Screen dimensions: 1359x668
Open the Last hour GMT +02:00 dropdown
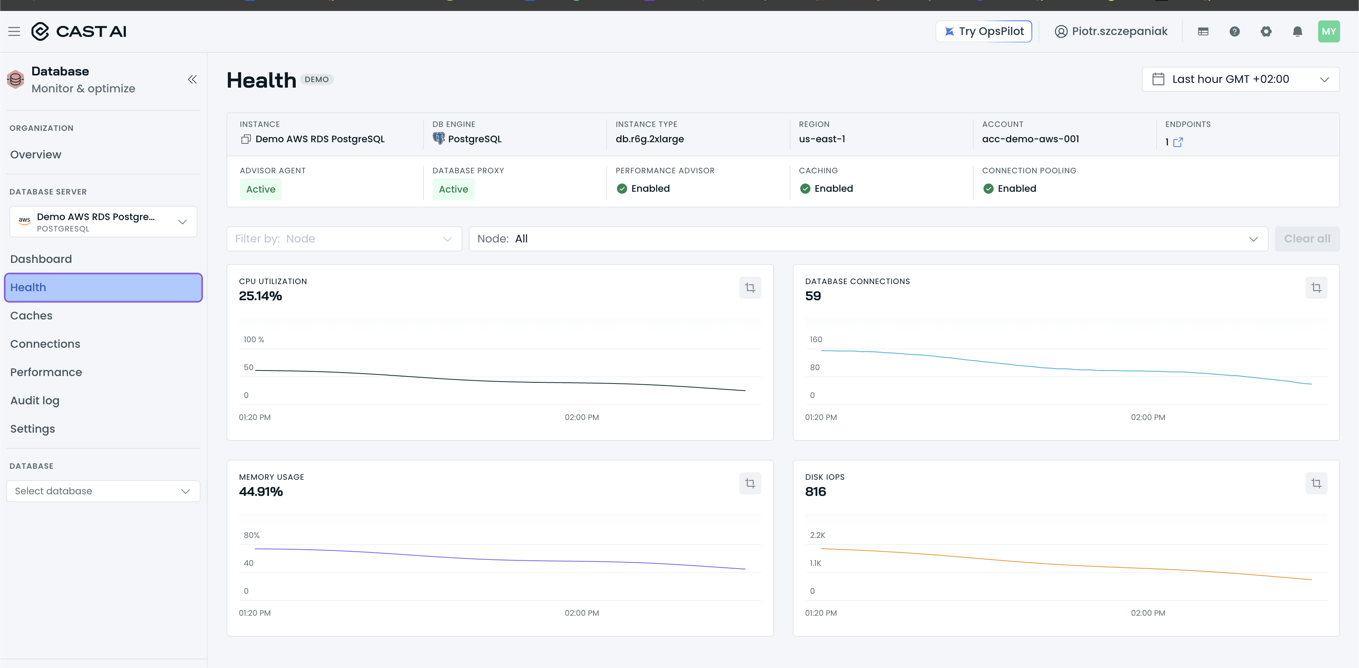pyautogui.click(x=1240, y=79)
